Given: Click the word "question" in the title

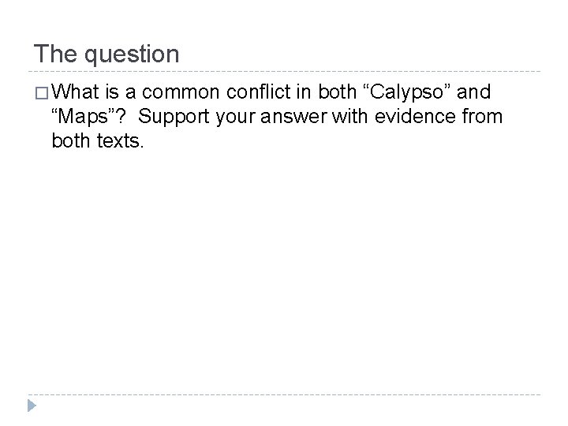Looking at the screenshot, I should (x=132, y=55).
